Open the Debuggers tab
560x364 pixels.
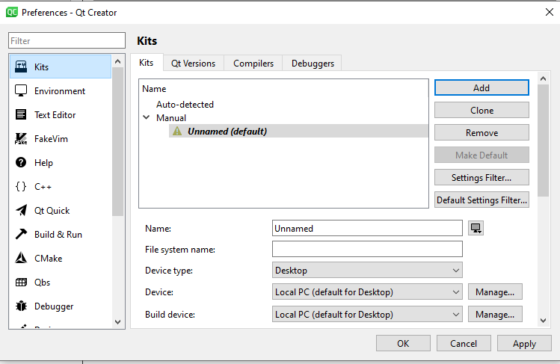coord(313,64)
